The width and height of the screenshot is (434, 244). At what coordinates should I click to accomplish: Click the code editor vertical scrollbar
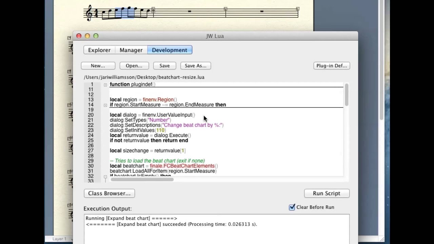[346, 95]
